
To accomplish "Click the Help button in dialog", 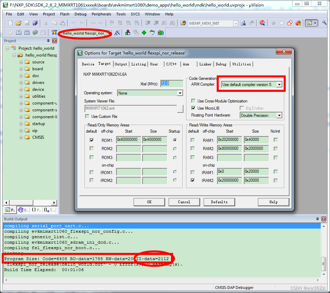I will click(x=273, y=202).
